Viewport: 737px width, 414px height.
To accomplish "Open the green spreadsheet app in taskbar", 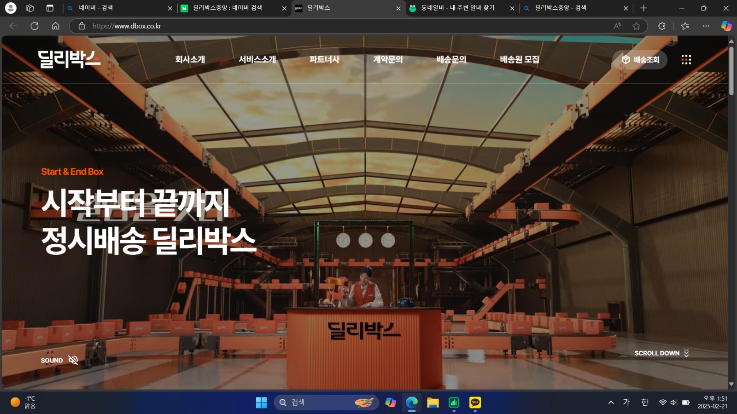I will pyautogui.click(x=454, y=402).
